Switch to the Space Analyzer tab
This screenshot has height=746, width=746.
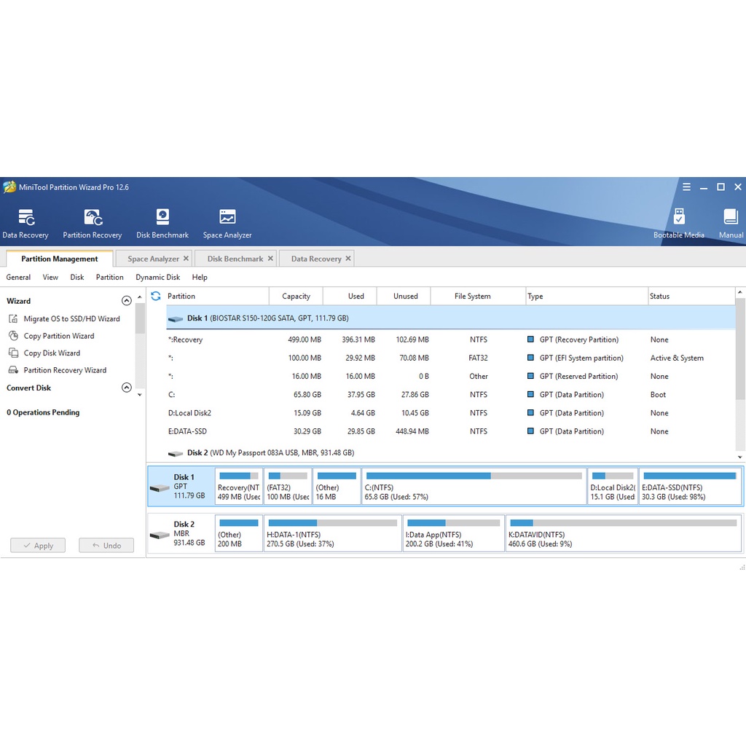[153, 259]
